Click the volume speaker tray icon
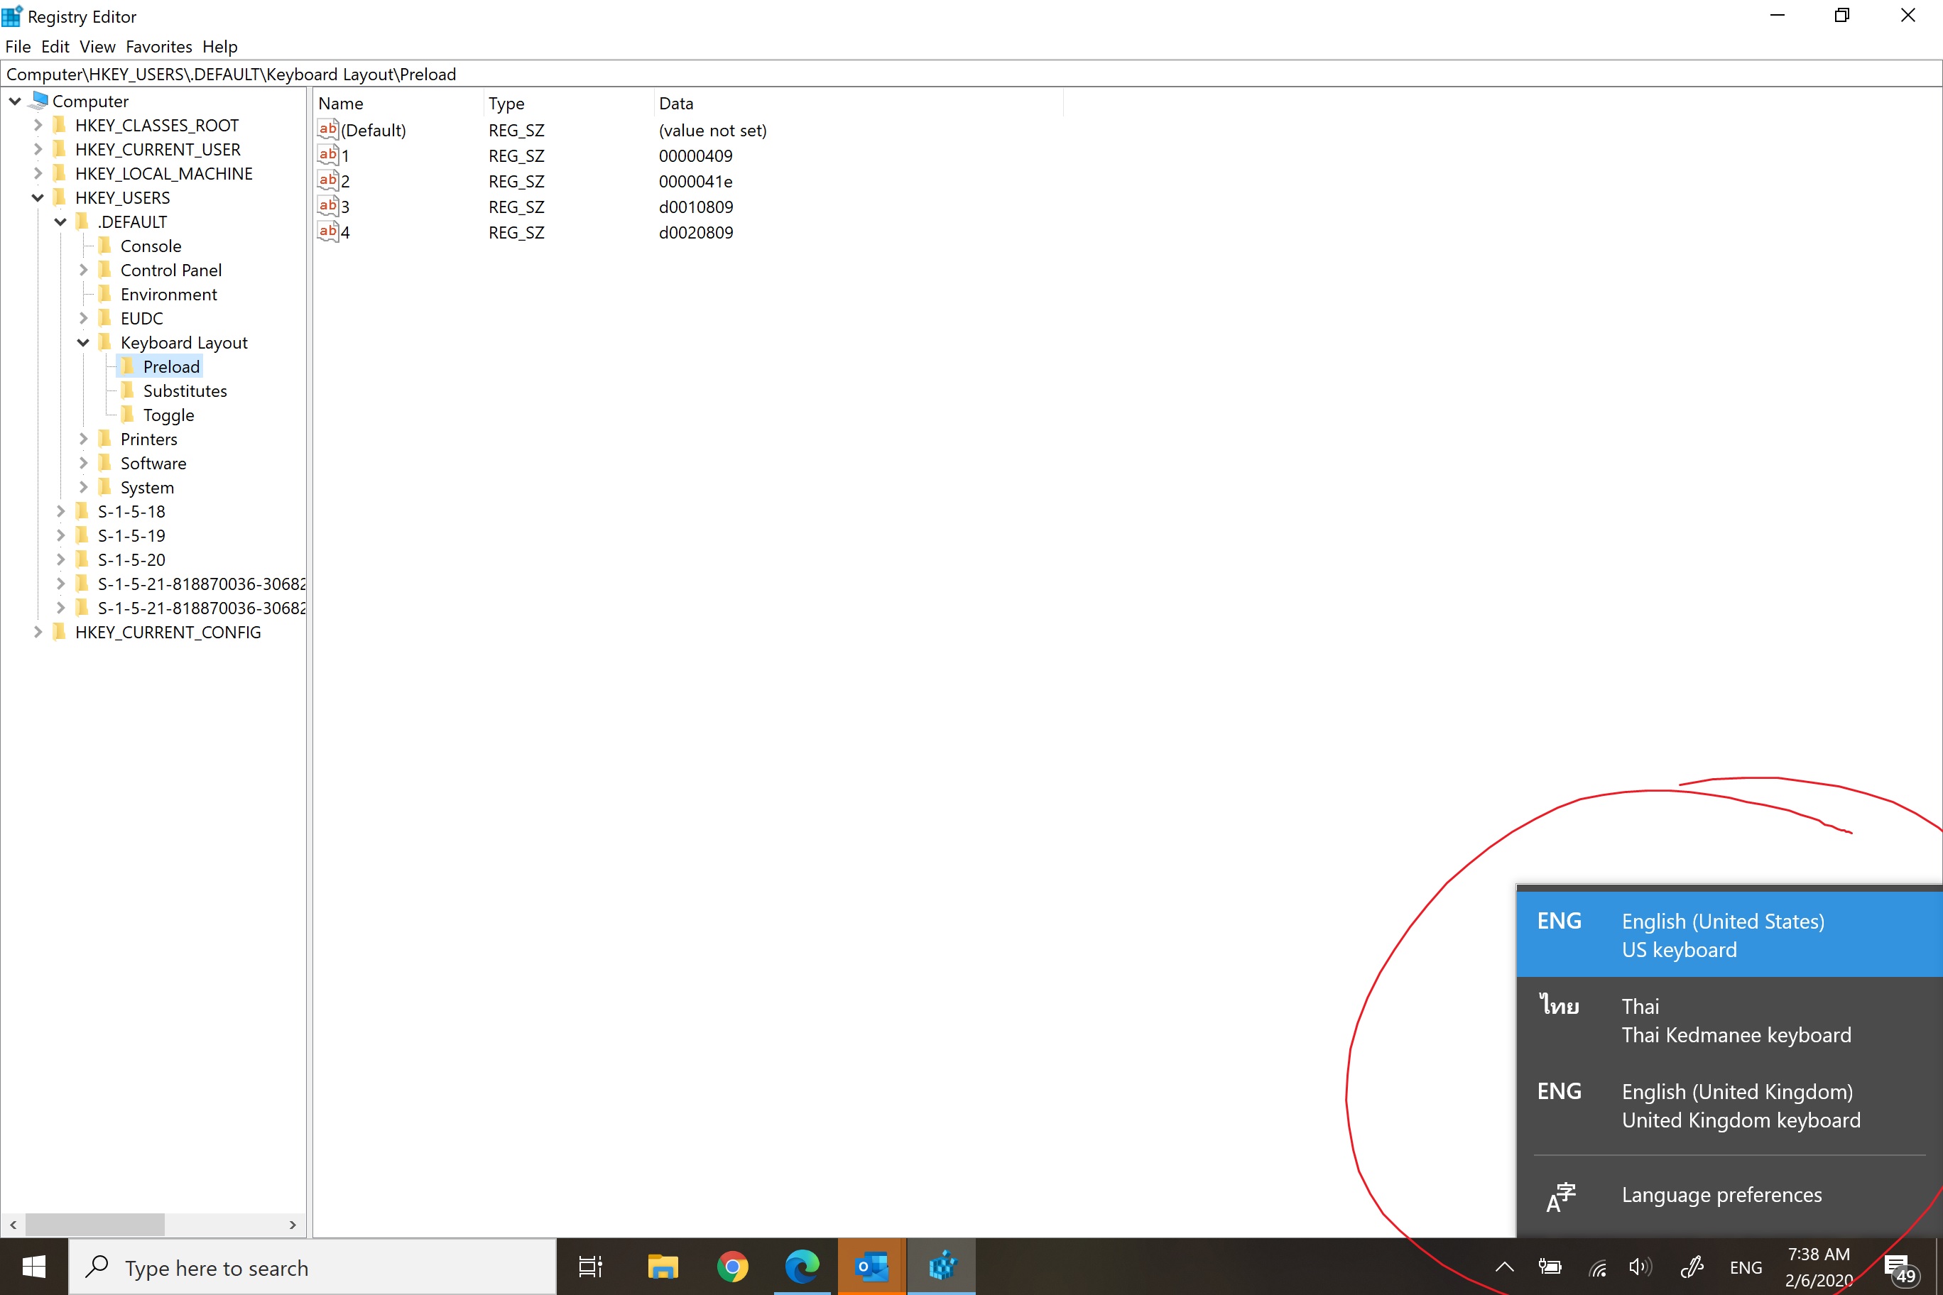 coord(1639,1267)
